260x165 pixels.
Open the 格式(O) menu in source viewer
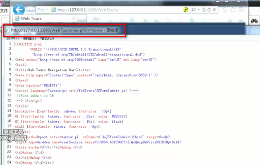[x=47, y=38]
